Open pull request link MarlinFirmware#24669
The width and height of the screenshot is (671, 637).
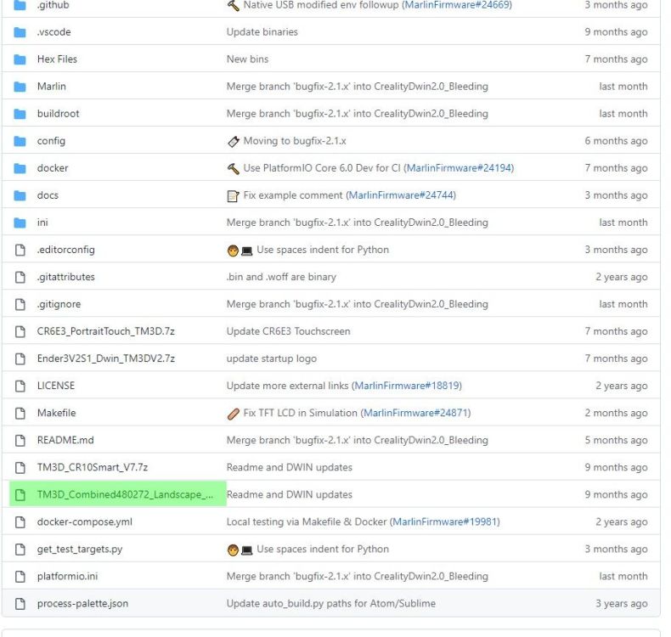click(457, 5)
